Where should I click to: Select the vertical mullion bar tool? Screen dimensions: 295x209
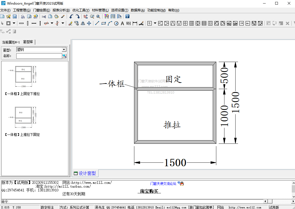click(x=28, y=23)
